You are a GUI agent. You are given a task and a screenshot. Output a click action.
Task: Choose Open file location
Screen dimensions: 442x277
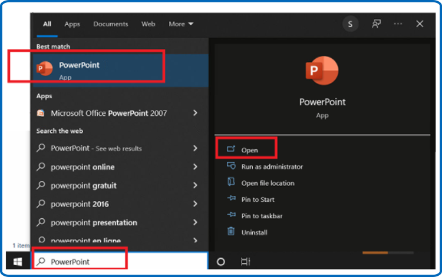[268, 183]
